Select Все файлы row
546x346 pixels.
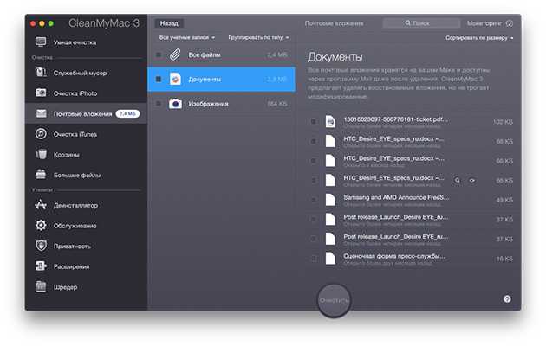click(222, 54)
